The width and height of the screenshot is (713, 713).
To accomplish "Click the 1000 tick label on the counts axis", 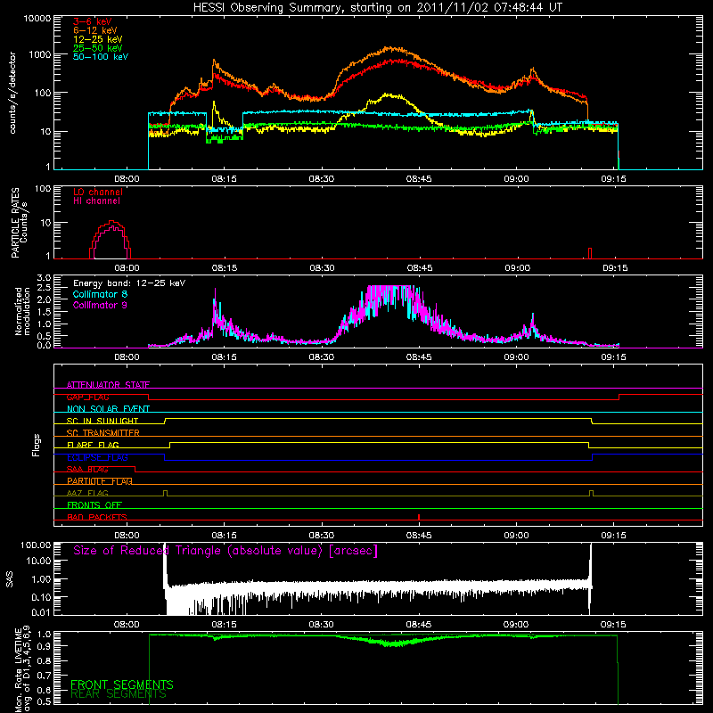I will pos(40,54).
